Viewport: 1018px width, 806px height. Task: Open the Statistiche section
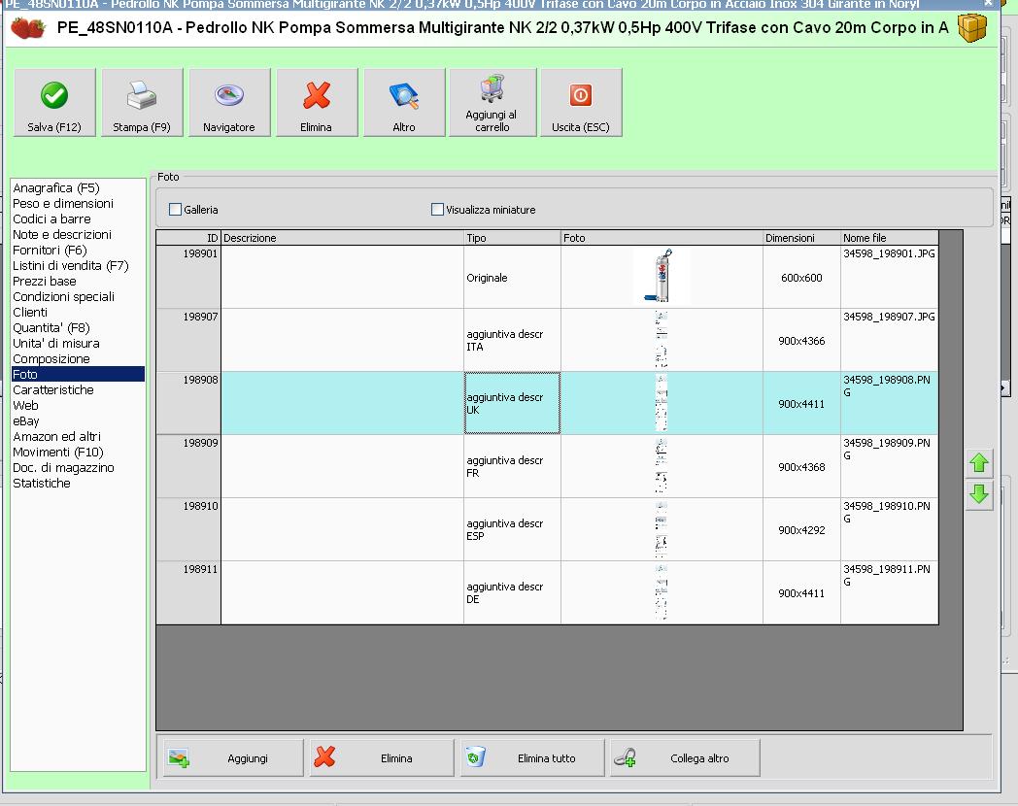pyautogui.click(x=42, y=484)
